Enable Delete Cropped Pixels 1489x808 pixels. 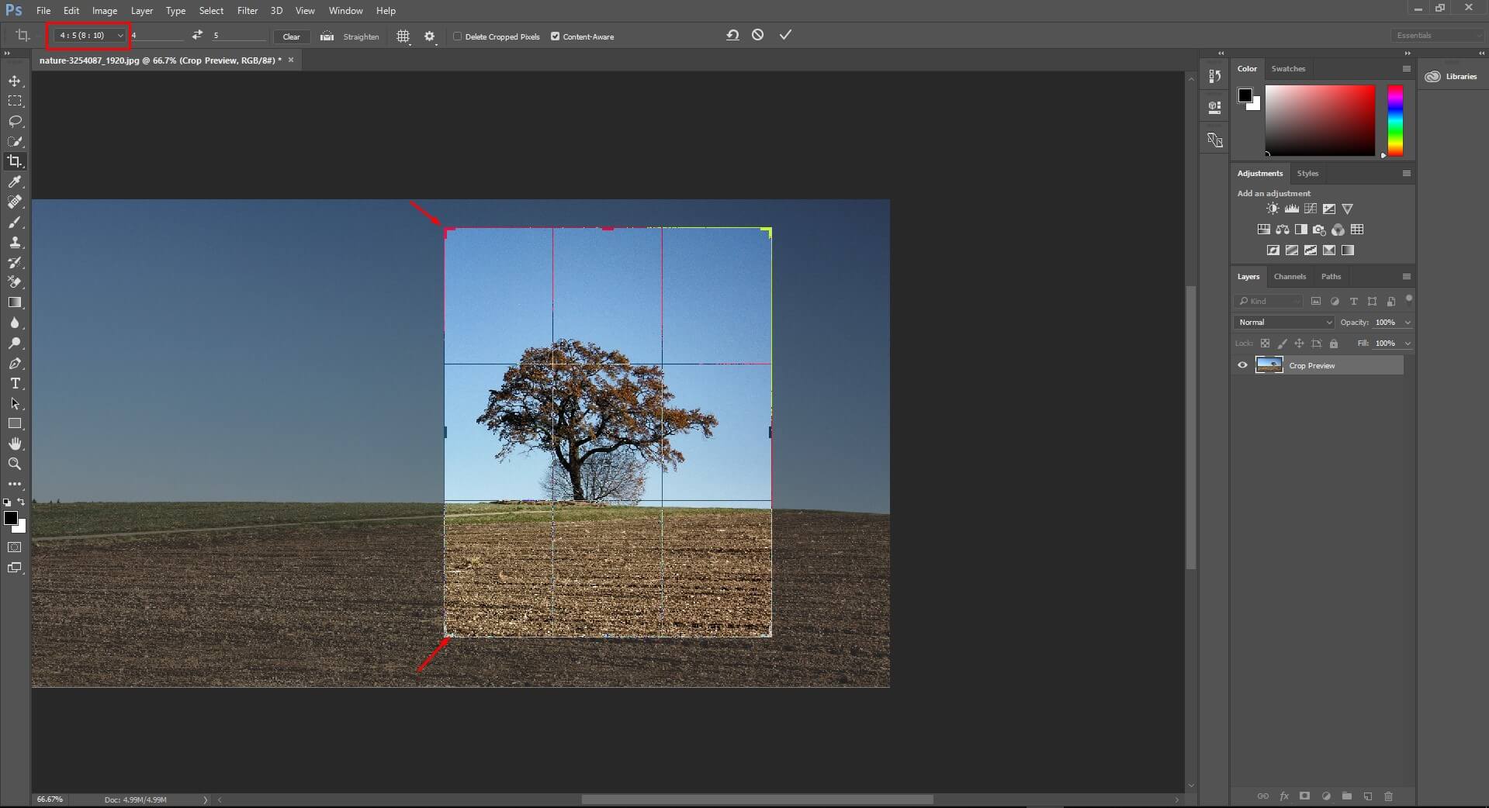459,36
